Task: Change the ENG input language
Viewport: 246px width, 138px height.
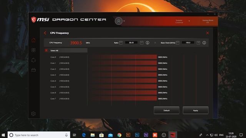Action: [221, 135]
